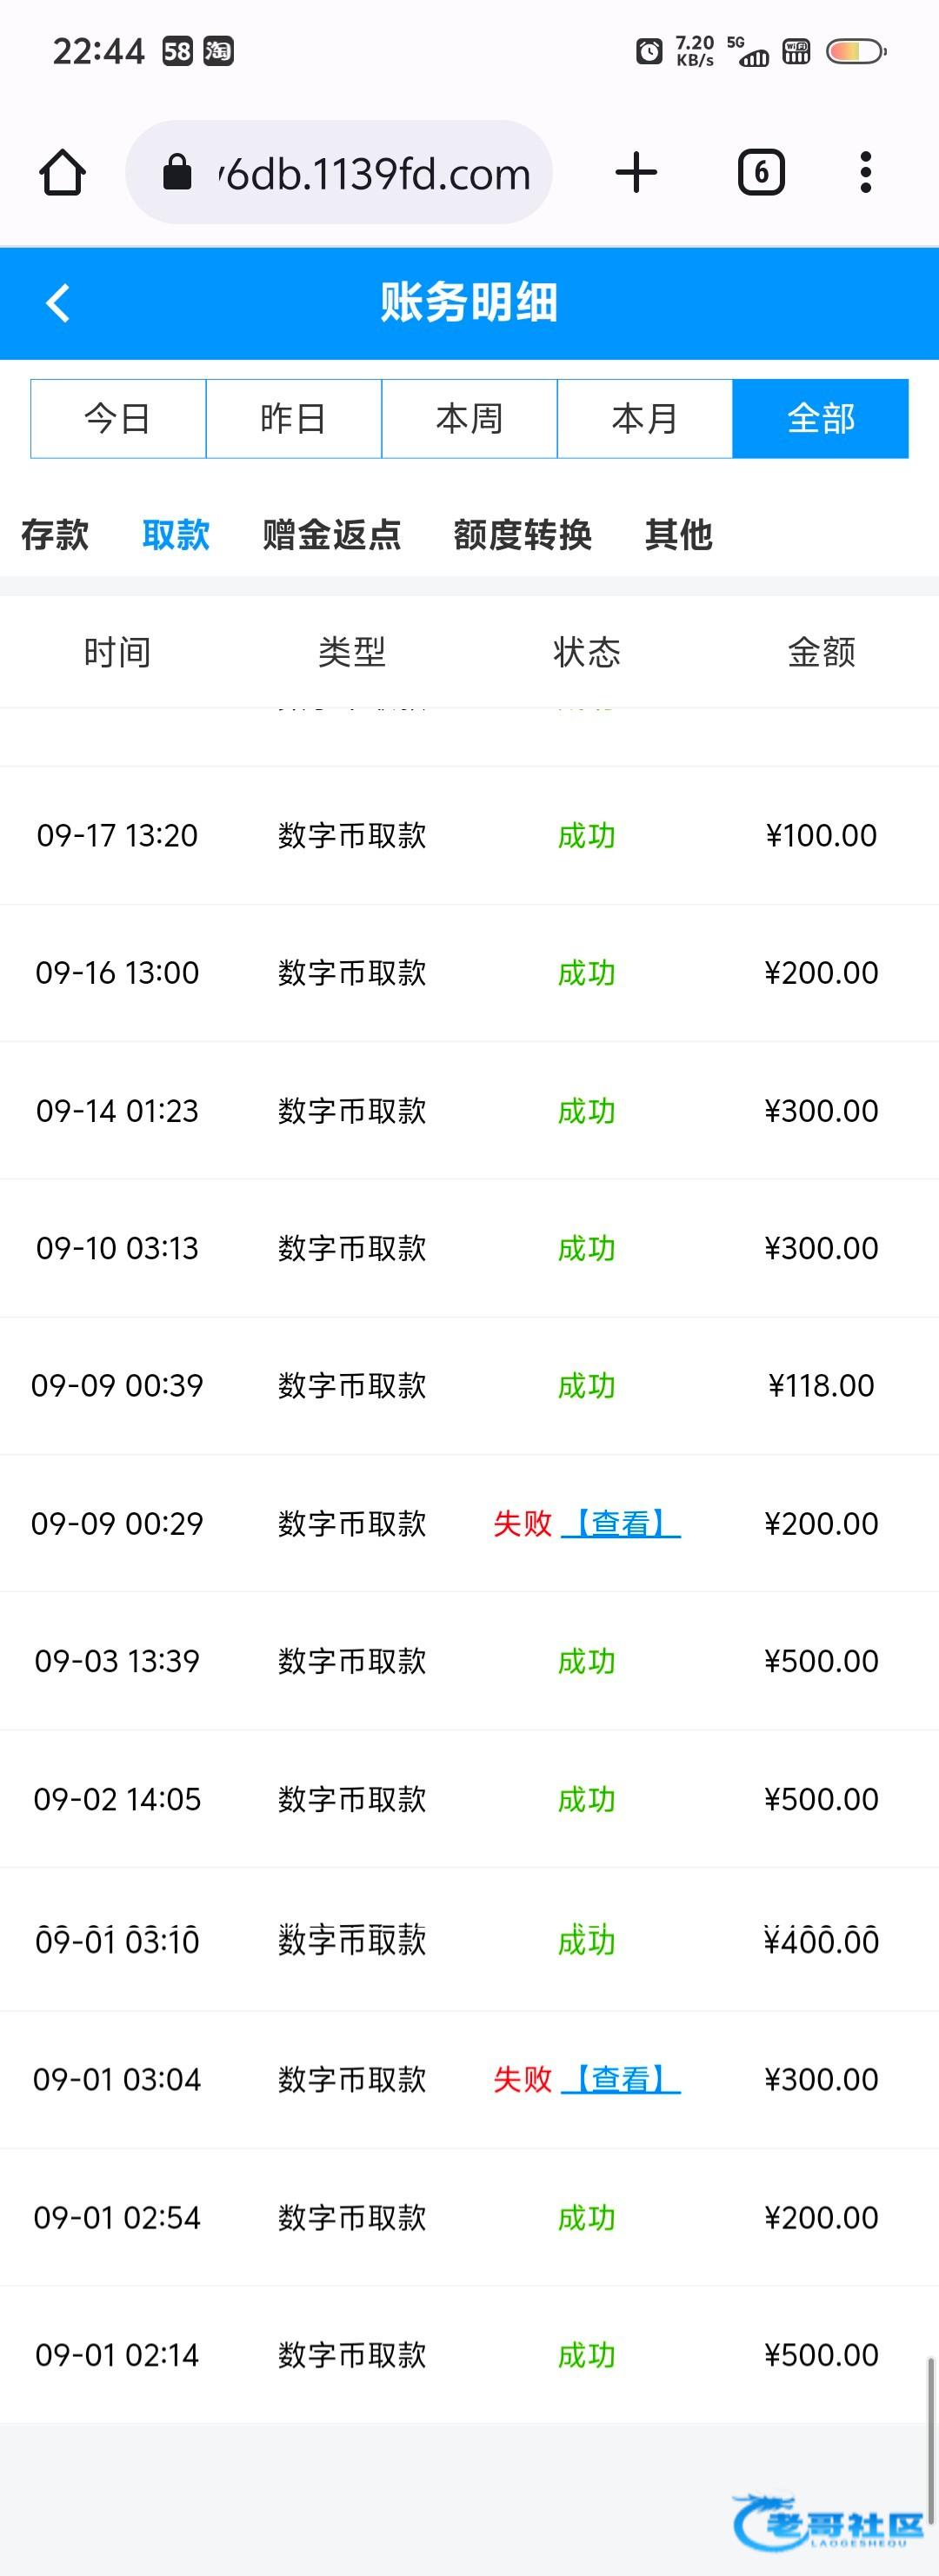Viewport: 939px width, 2576px height.
Task: Tap the padlock icon in address bar
Action: [x=177, y=173]
